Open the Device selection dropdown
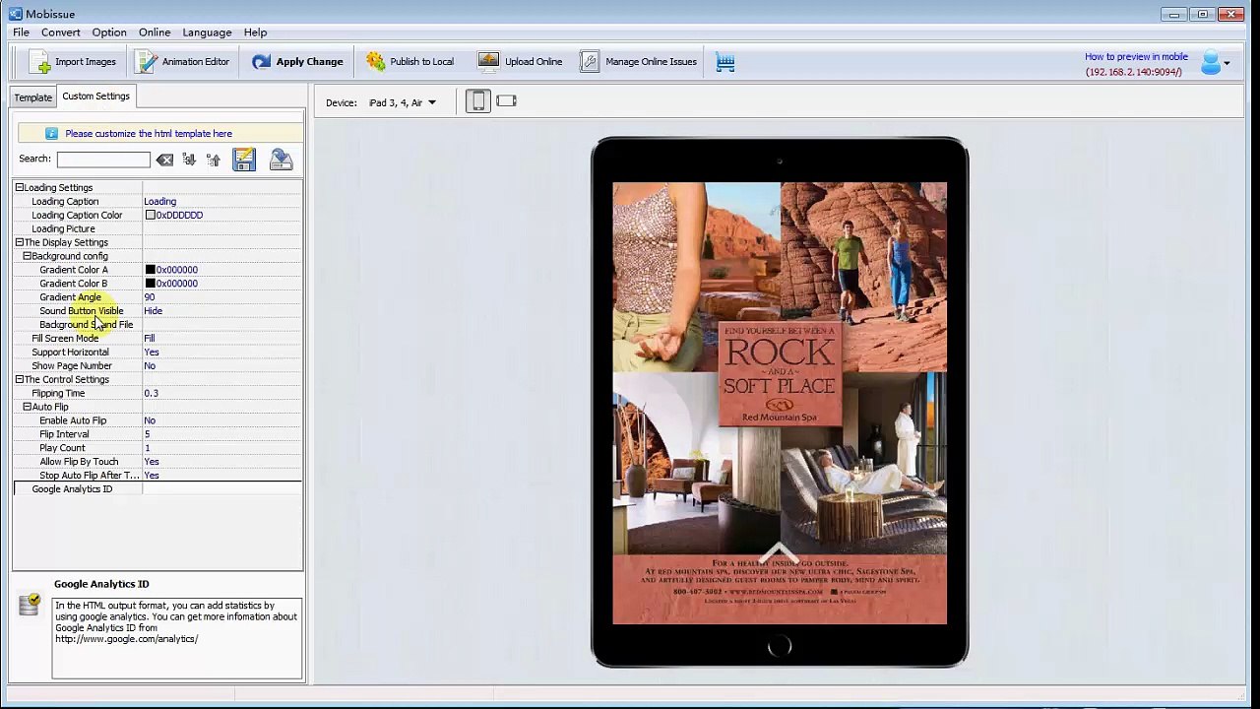1260x709 pixels. tap(403, 102)
